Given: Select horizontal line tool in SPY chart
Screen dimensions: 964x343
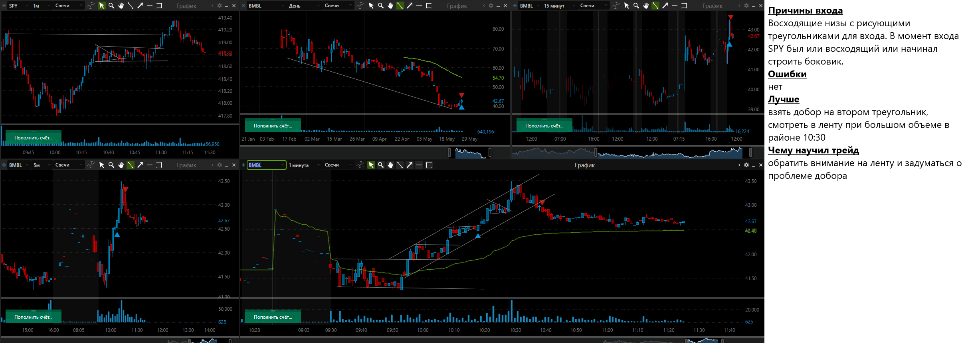Looking at the screenshot, I should pos(150,6).
